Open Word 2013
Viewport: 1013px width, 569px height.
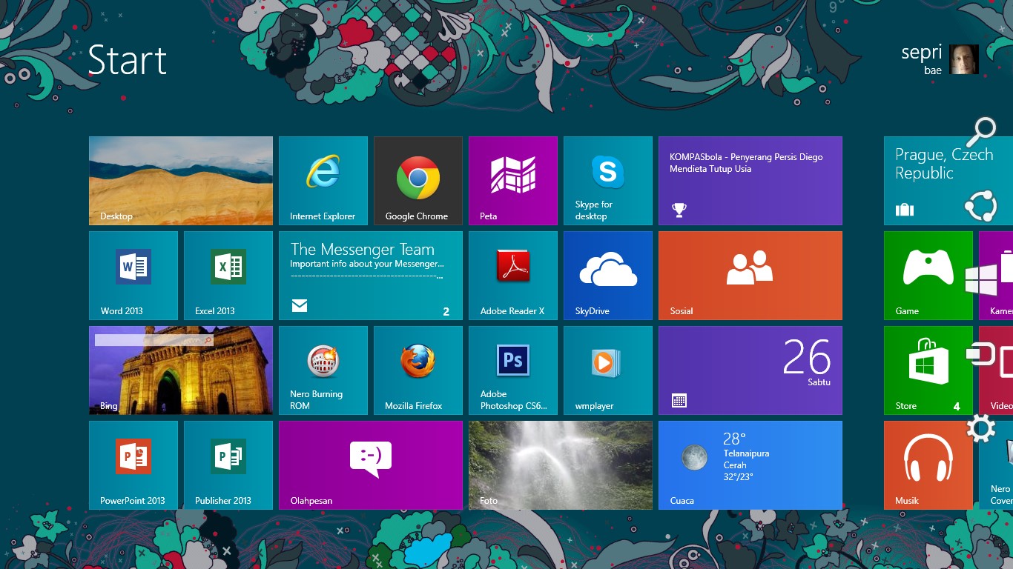pos(133,275)
